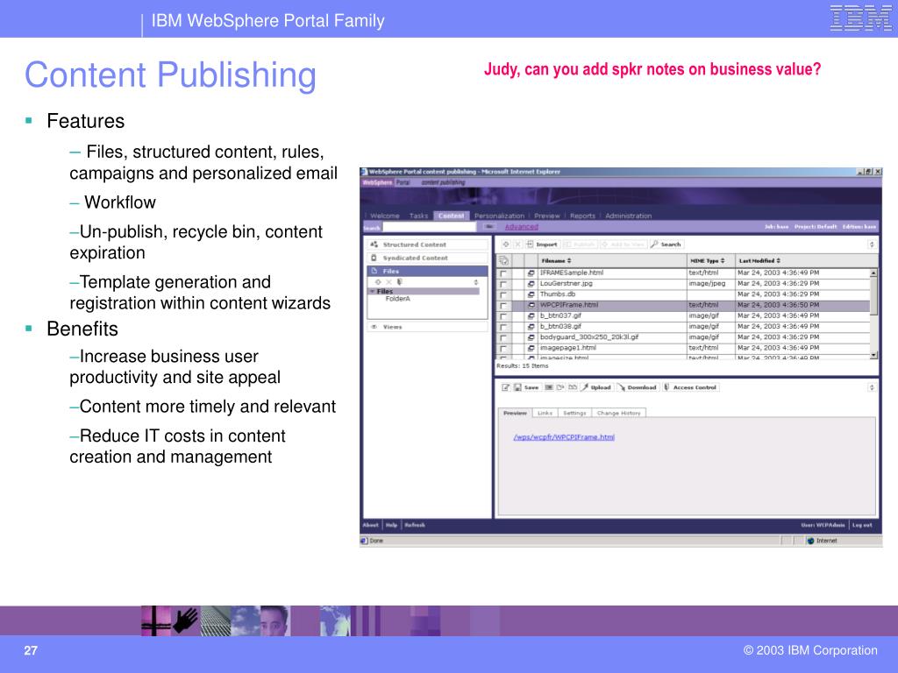Image resolution: width=898 pixels, height=673 pixels.
Task: Click the Import icon in file list toolbar
Action: pyautogui.click(x=530, y=244)
